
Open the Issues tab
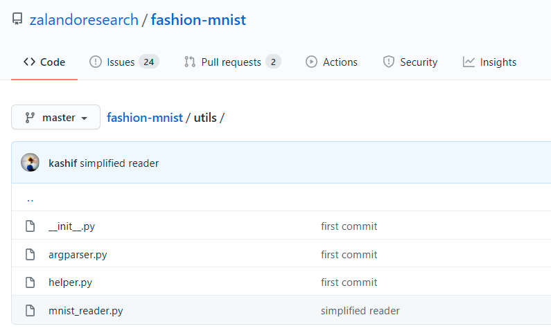coord(124,62)
